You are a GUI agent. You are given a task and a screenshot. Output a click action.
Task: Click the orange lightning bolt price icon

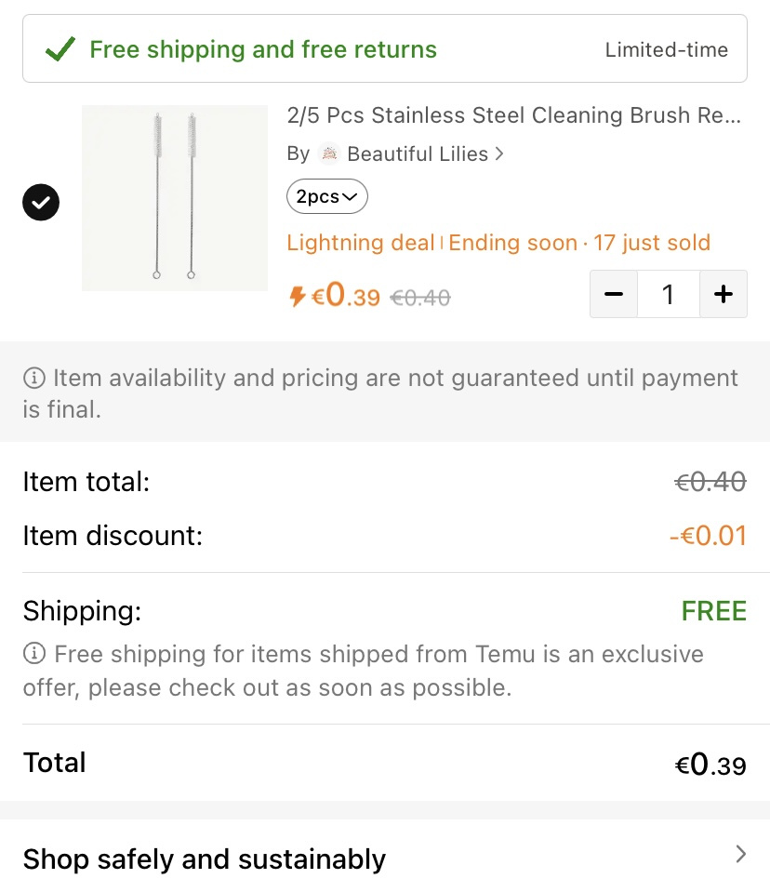click(x=297, y=296)
